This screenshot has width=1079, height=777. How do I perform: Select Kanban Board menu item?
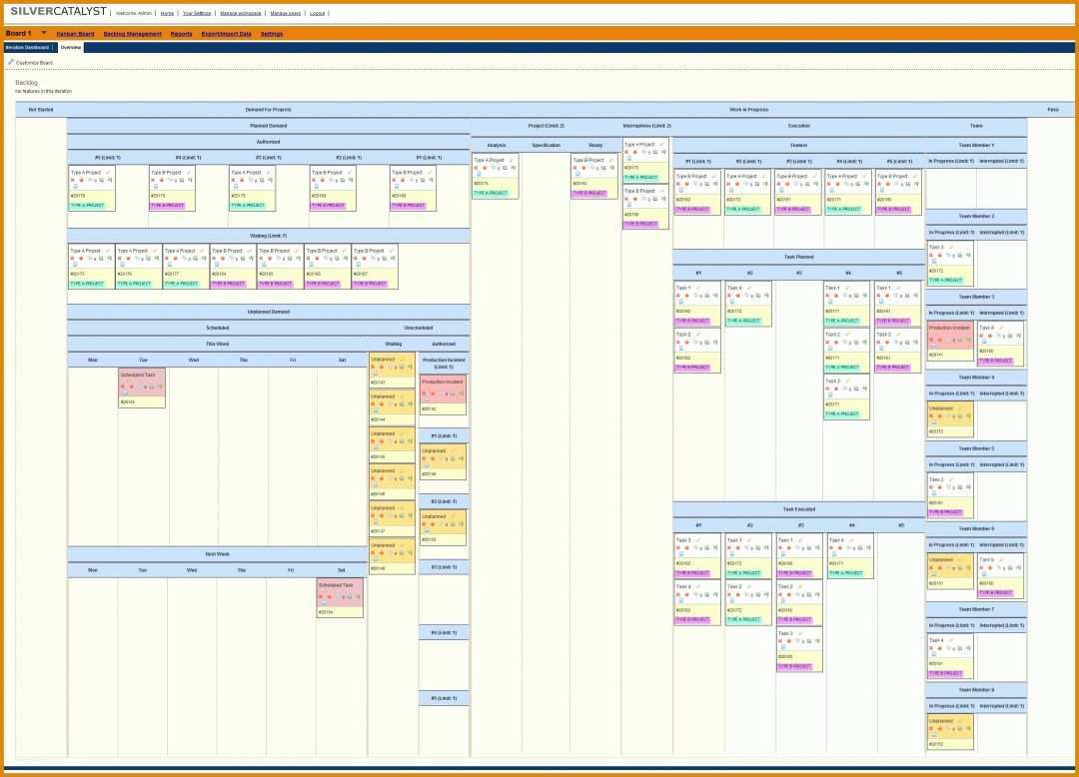(x=75, y=34)
